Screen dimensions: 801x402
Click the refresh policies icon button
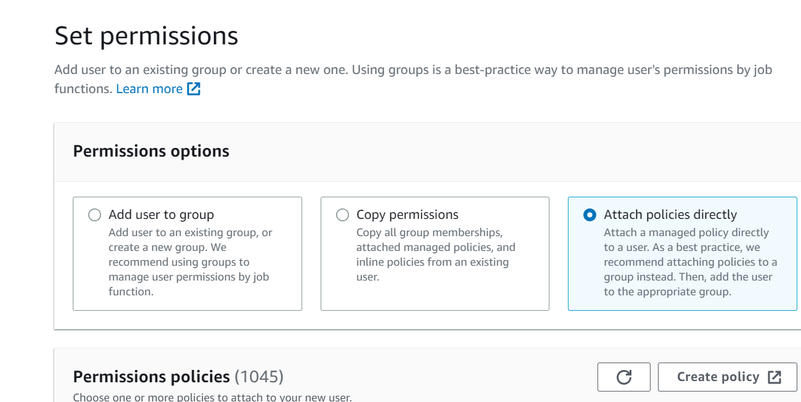623,377
